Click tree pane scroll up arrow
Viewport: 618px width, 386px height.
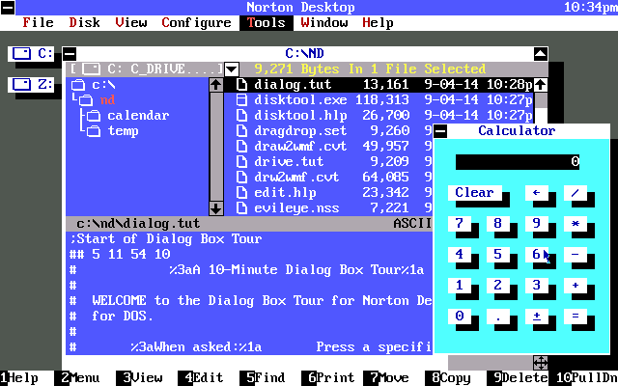tap(216, 85)
